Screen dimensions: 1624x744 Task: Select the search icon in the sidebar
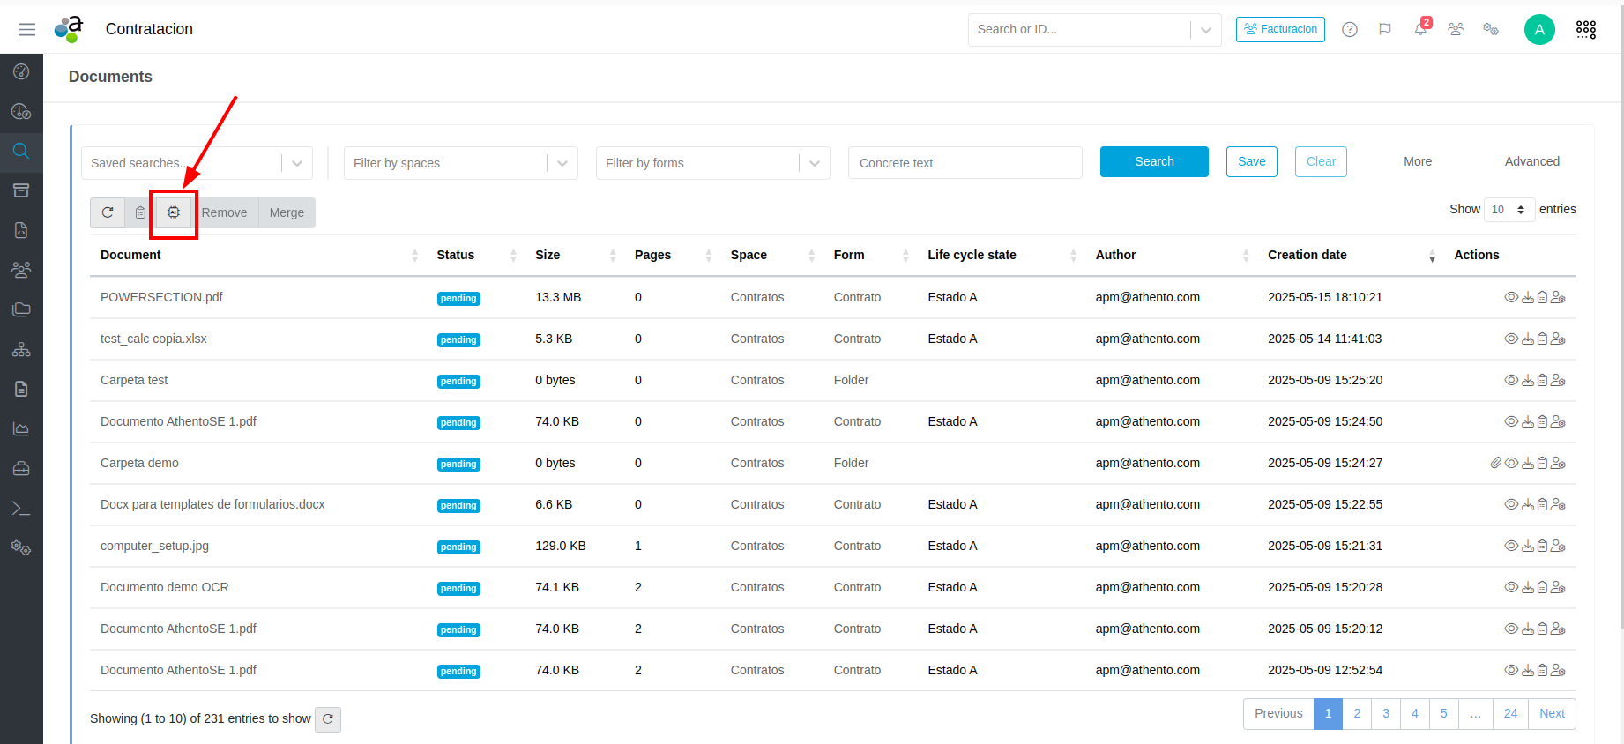(21, 151)
